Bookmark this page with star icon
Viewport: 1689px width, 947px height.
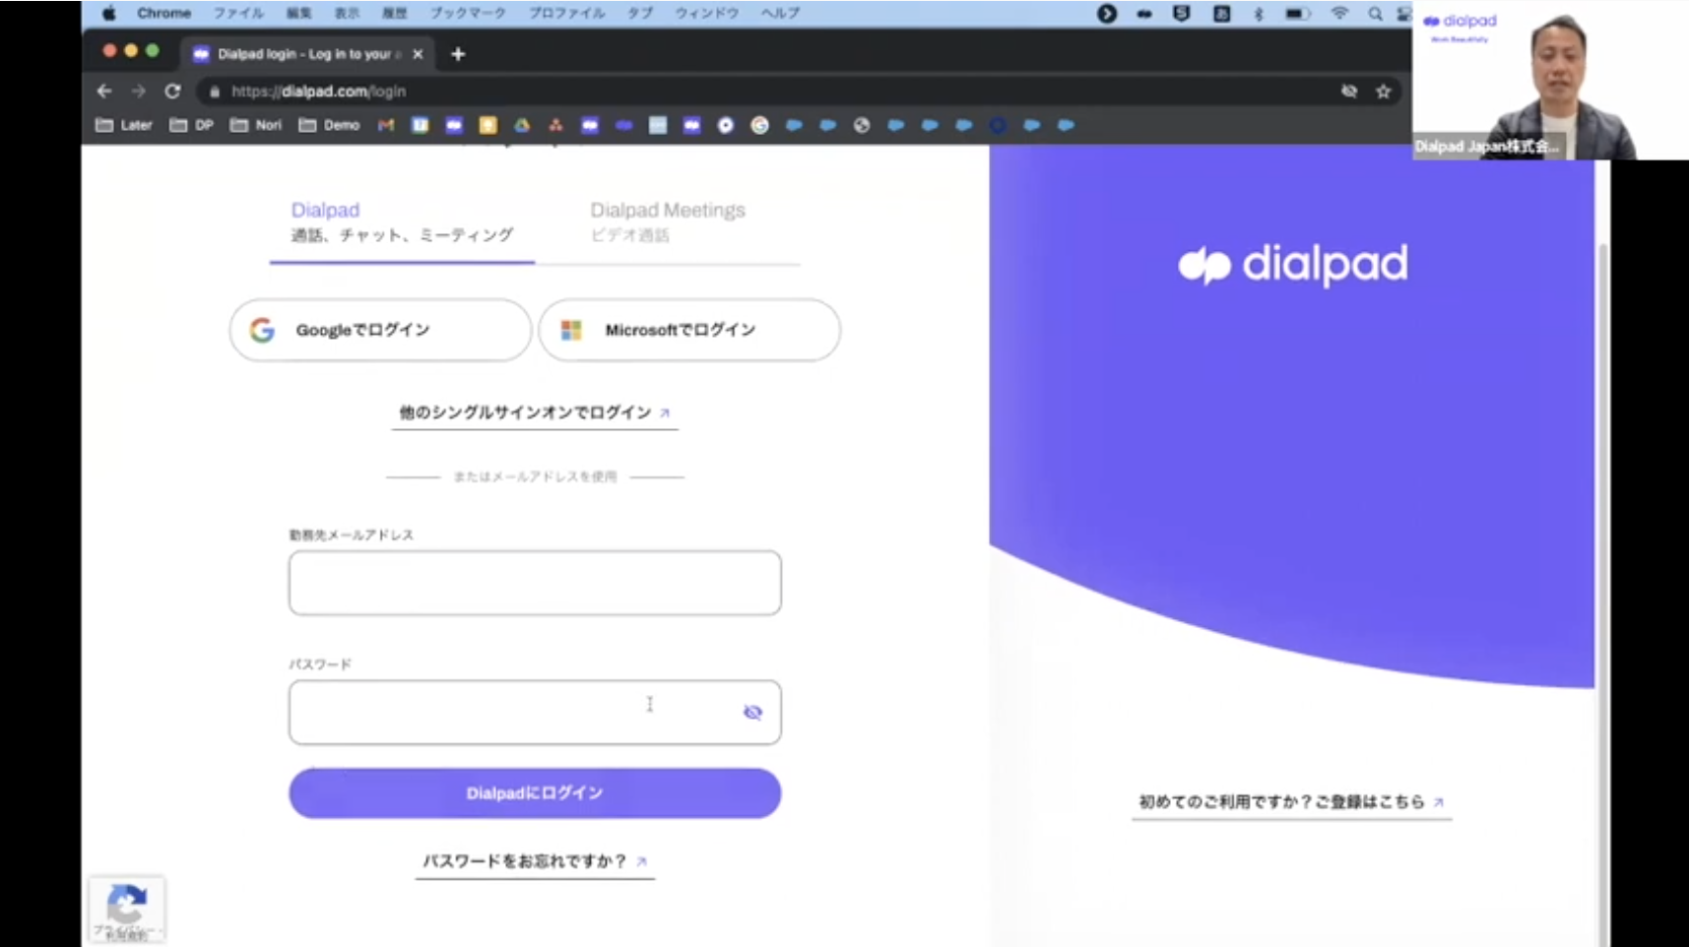[1383, 91]
